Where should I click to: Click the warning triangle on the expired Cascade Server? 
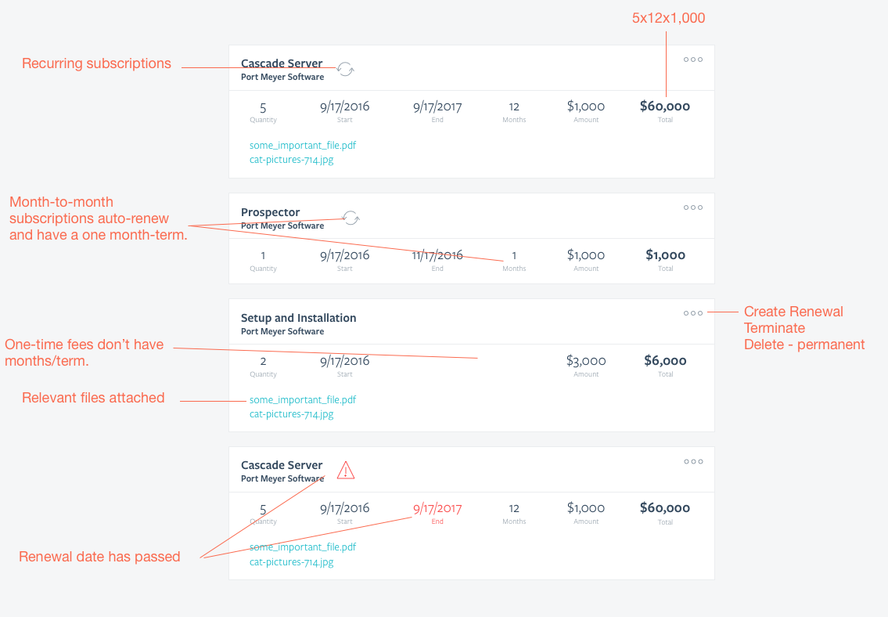(x=346, y=471)
